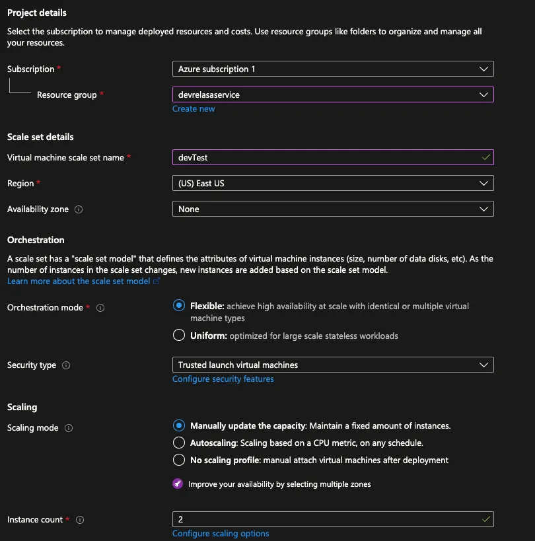Click the Availability zone info icon
Screen dimensions: 535x541
(79, 209)
